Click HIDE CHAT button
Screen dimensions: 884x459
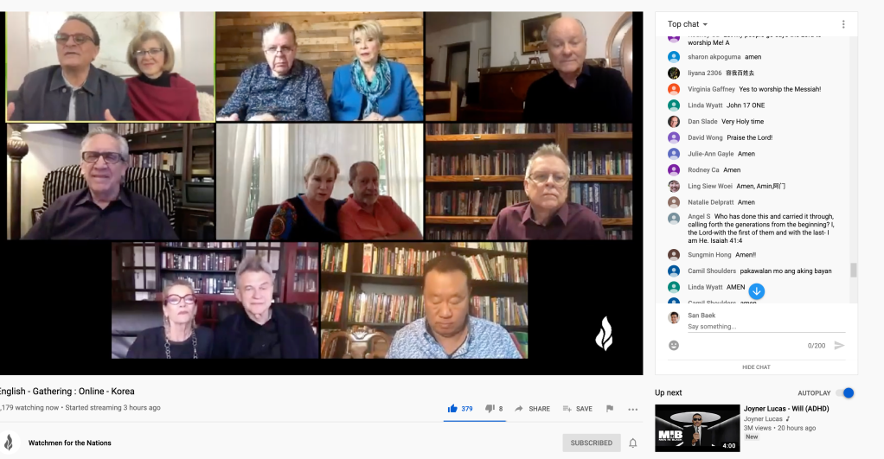(x=756, y=367)
